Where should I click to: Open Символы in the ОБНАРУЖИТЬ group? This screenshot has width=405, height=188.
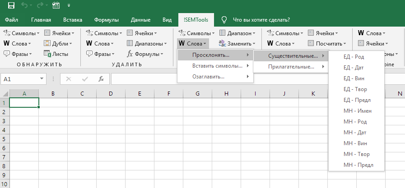pos(21,33)
